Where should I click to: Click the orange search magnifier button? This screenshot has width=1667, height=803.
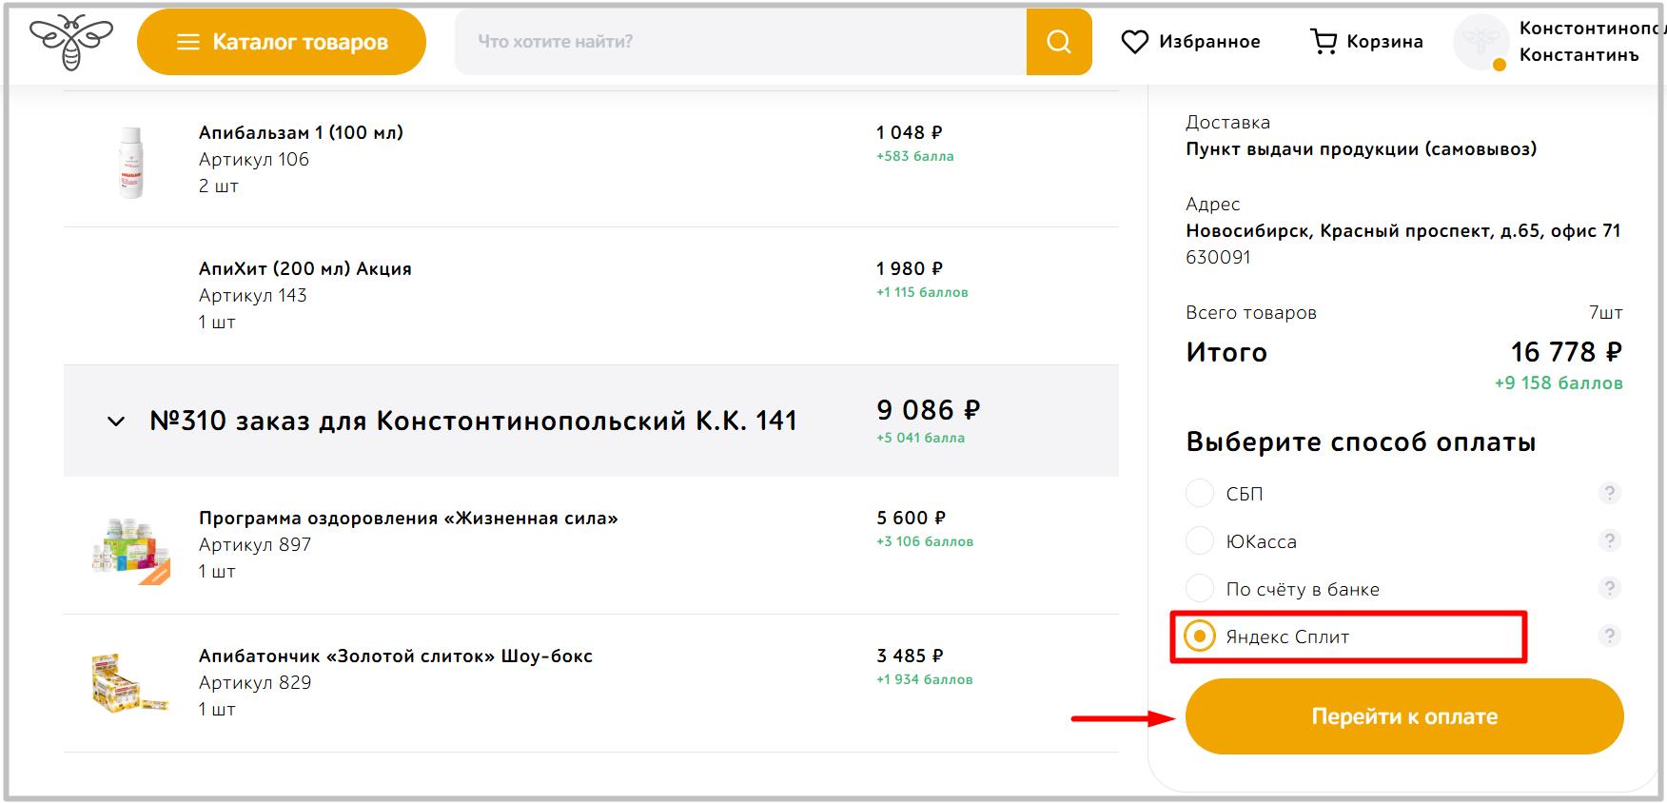[1058, 42]
